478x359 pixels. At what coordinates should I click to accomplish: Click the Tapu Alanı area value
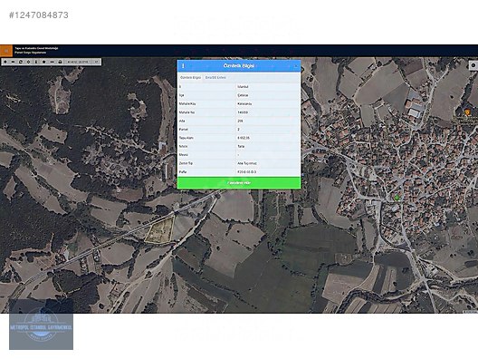(x=244, y=138)
